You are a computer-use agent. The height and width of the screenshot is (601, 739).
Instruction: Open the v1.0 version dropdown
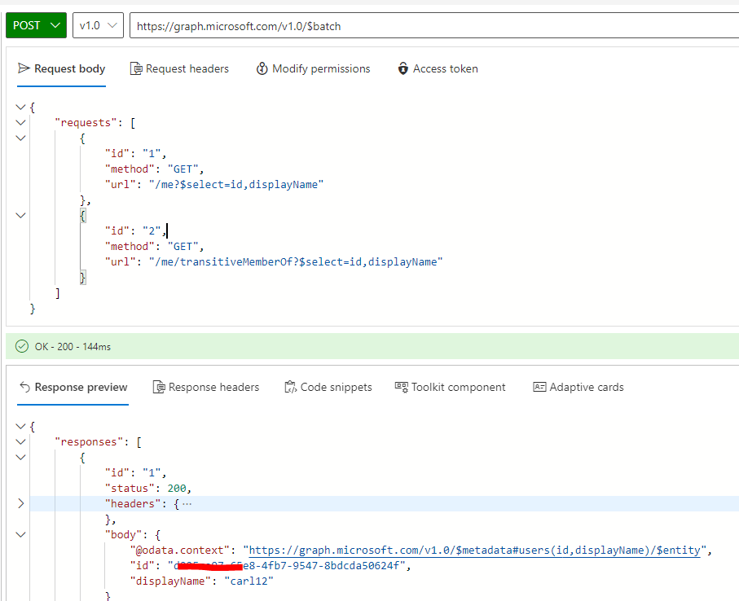98,25
